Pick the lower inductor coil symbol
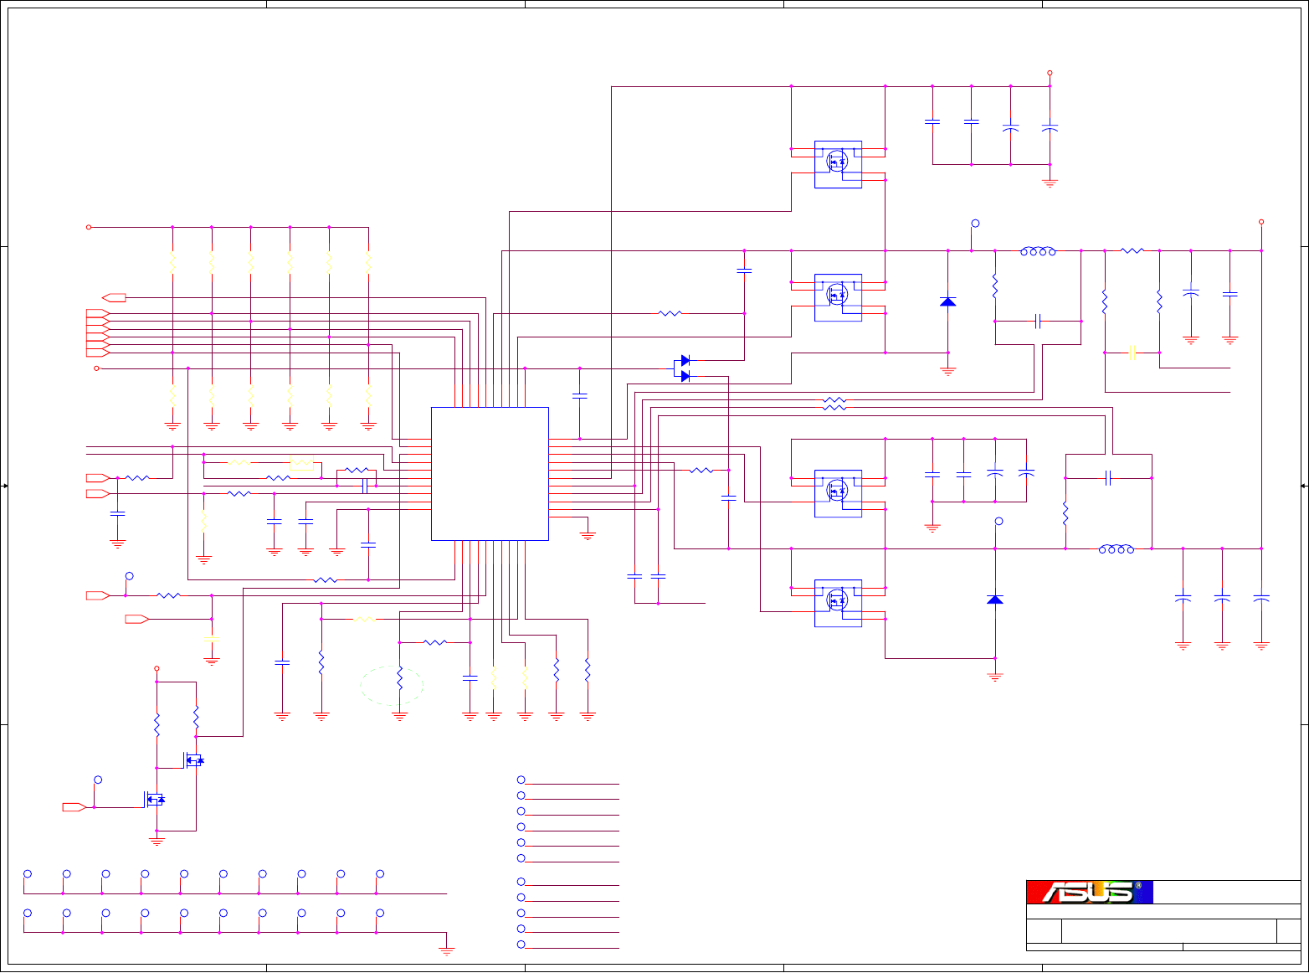This screenshot has height=973, width=1309. pos(1116,548)
